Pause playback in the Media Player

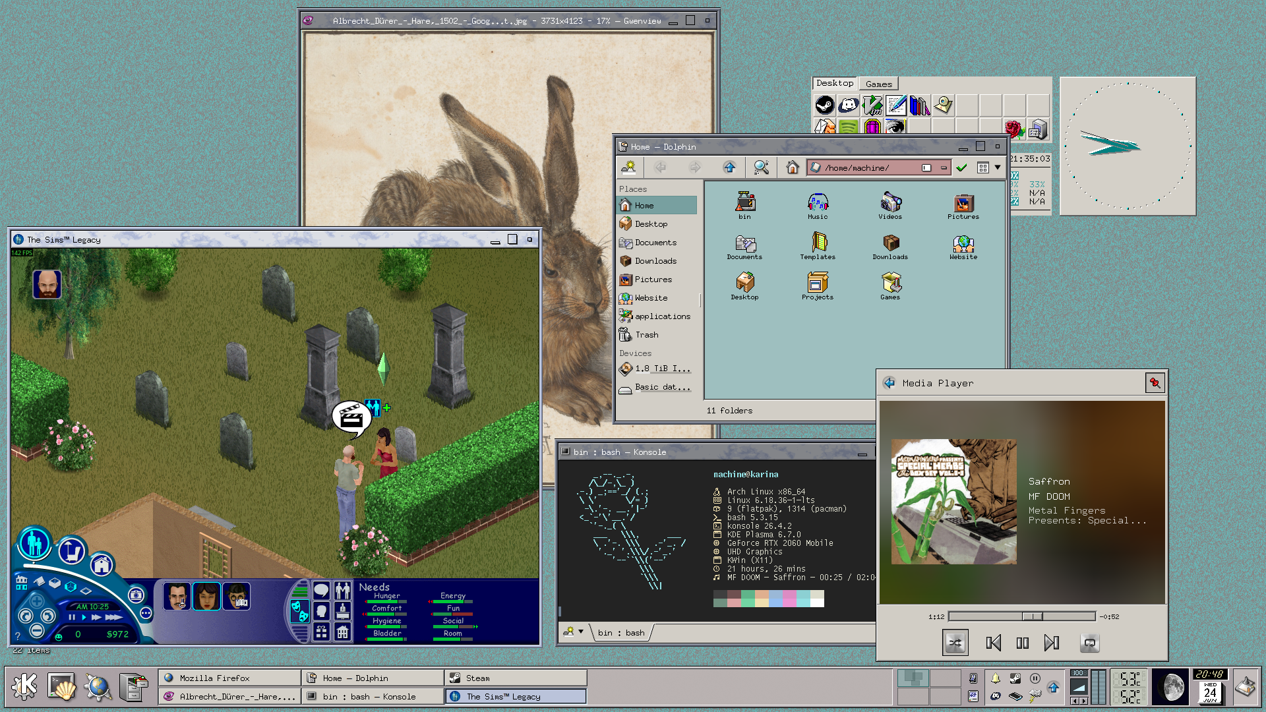(1023, 643)
